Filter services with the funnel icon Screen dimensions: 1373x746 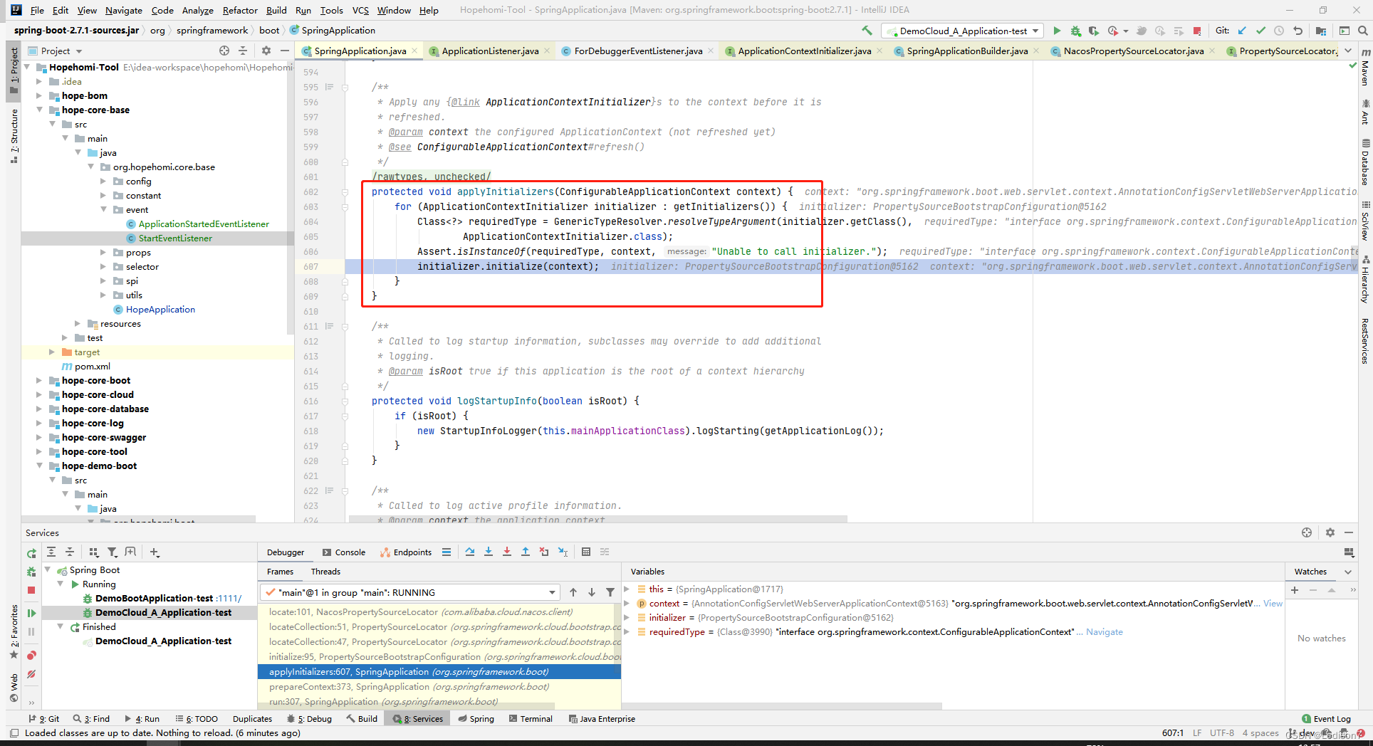112,552
